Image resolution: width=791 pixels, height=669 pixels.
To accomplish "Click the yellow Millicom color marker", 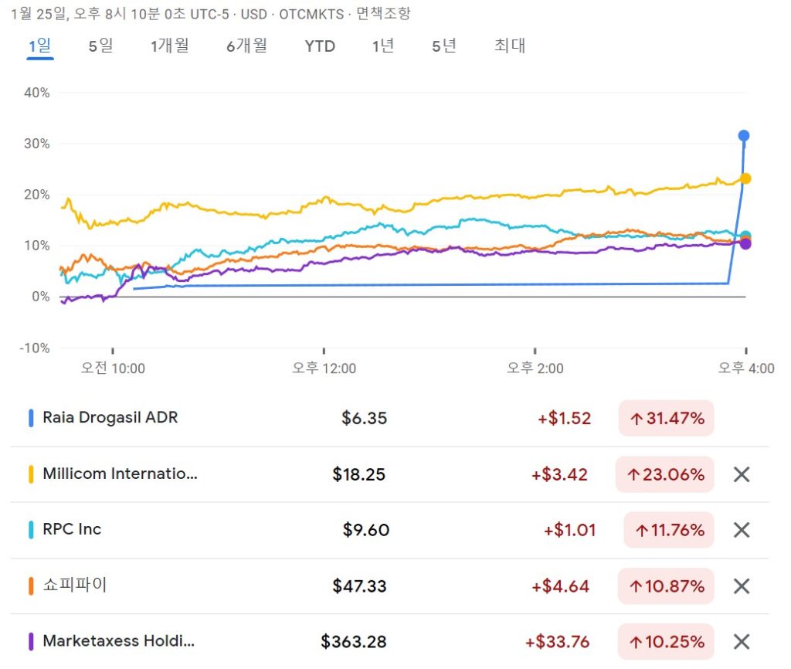I will 31,474.
